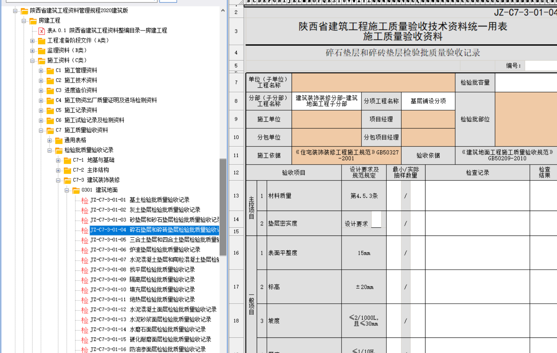Select JZ-C7-3-01-04 碎石垫层和碎砖垫层 record
Viewport: 557px width, 353px height.
point(154,230)
